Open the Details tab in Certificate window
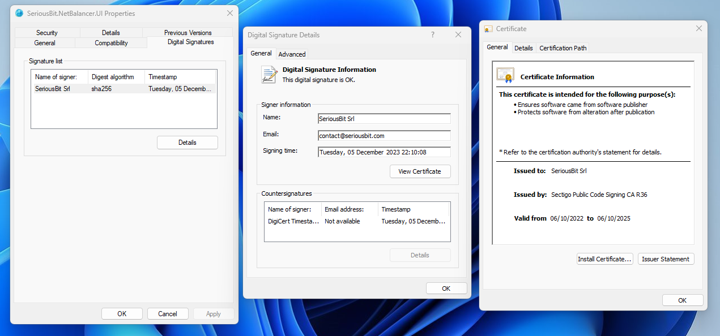Viewport: 720px width, 336px height. click(x=523, y=48)
